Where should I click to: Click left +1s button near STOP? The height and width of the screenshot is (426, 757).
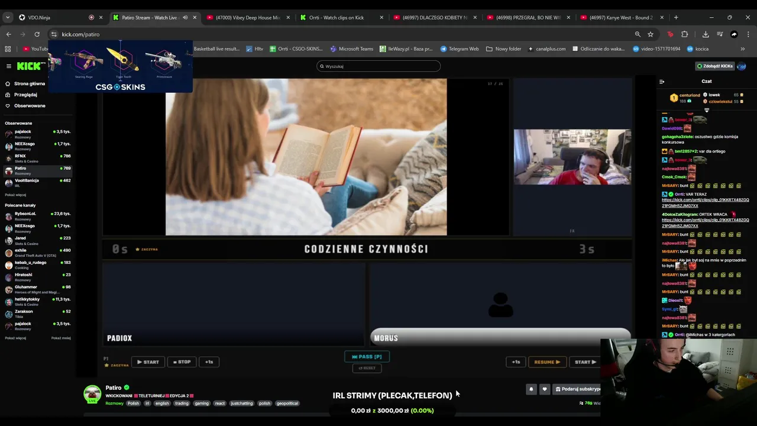click(x=209, y=362)
